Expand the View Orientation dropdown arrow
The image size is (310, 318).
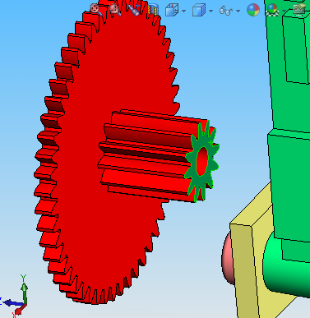183,11
